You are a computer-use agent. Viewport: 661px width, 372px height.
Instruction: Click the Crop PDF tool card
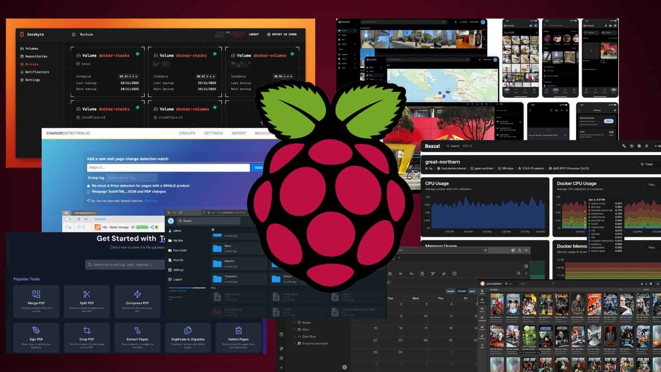(87, 337)
